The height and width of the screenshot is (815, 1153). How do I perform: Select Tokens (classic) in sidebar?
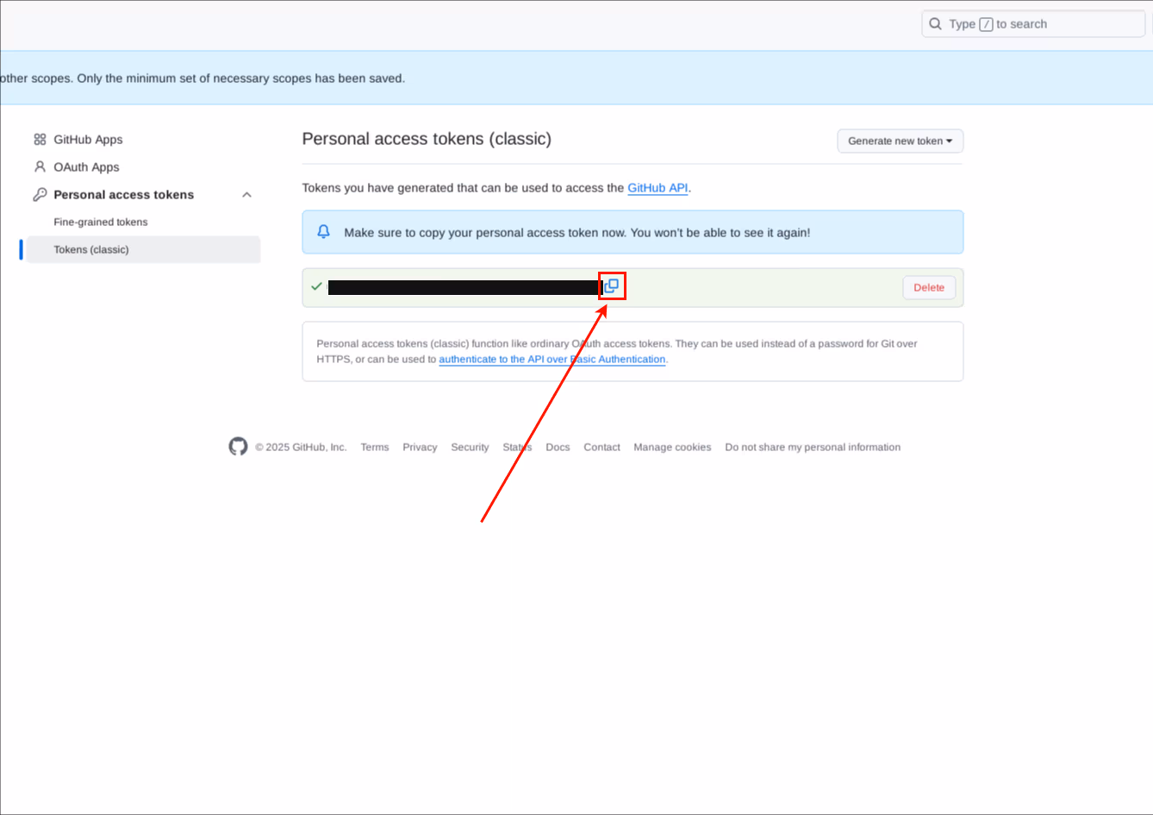(91, 250)
